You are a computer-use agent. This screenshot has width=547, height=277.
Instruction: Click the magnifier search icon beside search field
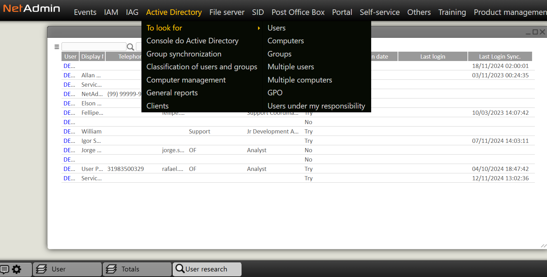click(x=131, y=47)
